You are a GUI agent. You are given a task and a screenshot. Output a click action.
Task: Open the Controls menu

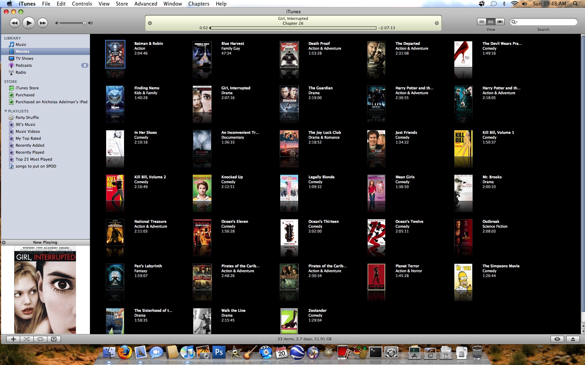click(82, 4)
